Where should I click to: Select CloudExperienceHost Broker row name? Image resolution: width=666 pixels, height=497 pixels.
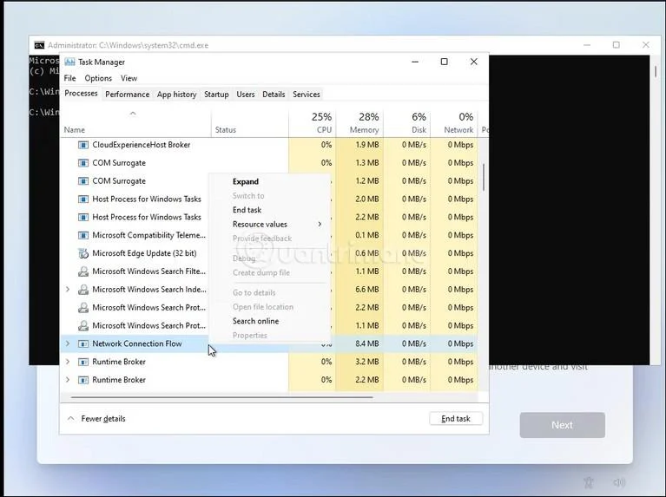(141, 145)
